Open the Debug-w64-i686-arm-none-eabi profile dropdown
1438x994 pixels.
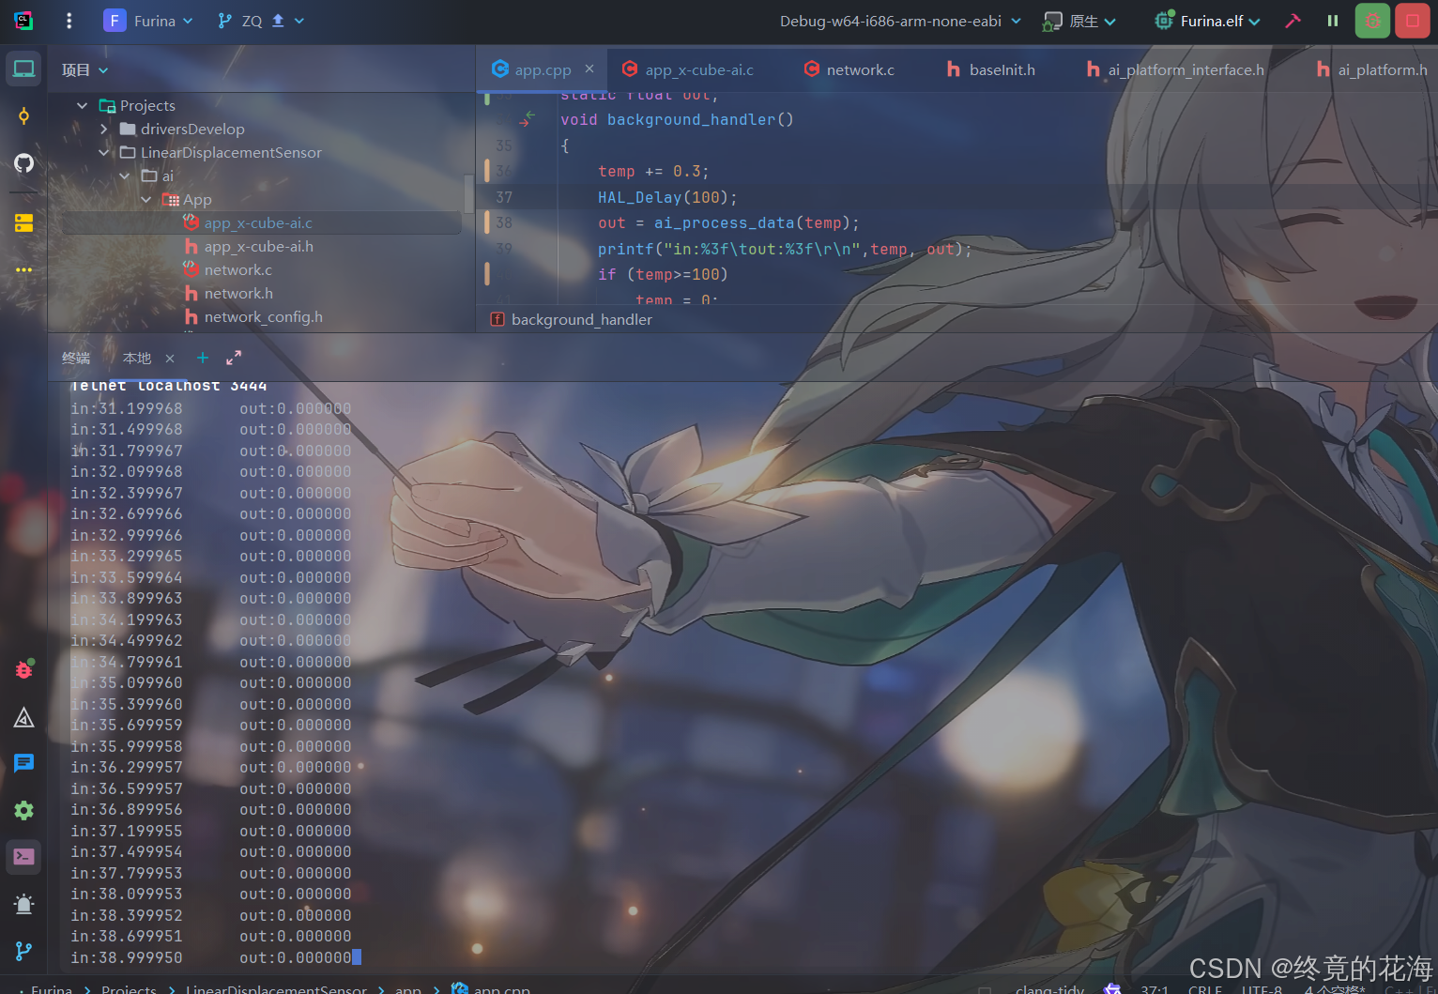(899, 21)
